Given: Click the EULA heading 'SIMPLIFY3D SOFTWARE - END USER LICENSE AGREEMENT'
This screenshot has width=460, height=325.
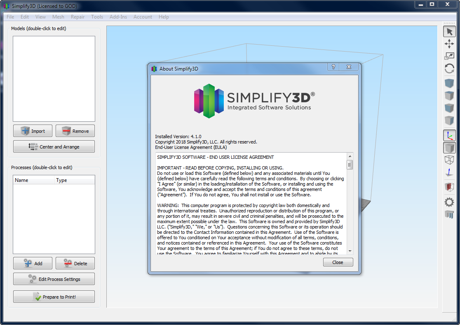Looking at the screenshot, I should 215,157.
